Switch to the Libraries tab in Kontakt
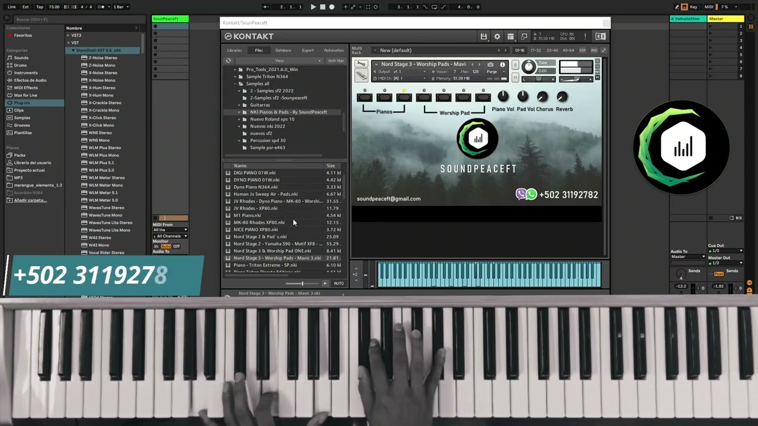 [x=235, y=50]
